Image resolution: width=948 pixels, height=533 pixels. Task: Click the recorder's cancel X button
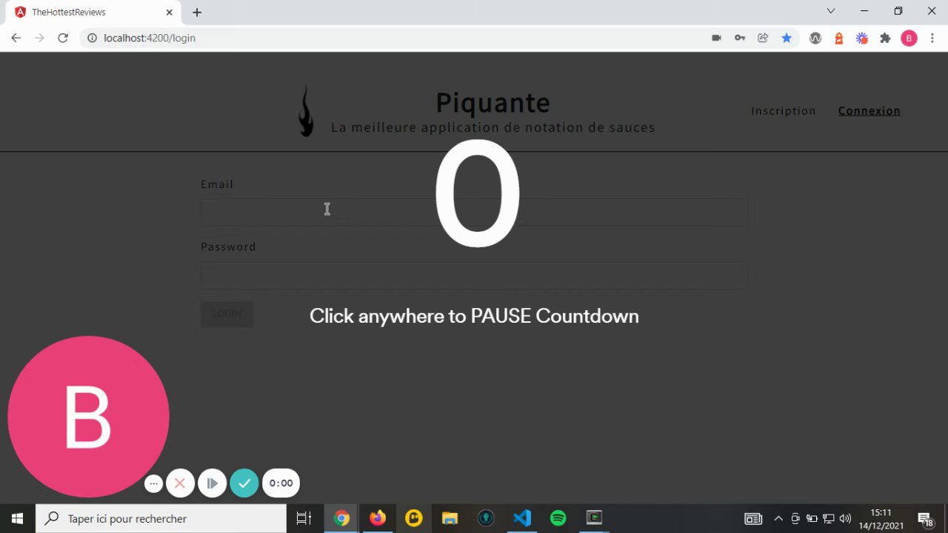pos(180,483)
